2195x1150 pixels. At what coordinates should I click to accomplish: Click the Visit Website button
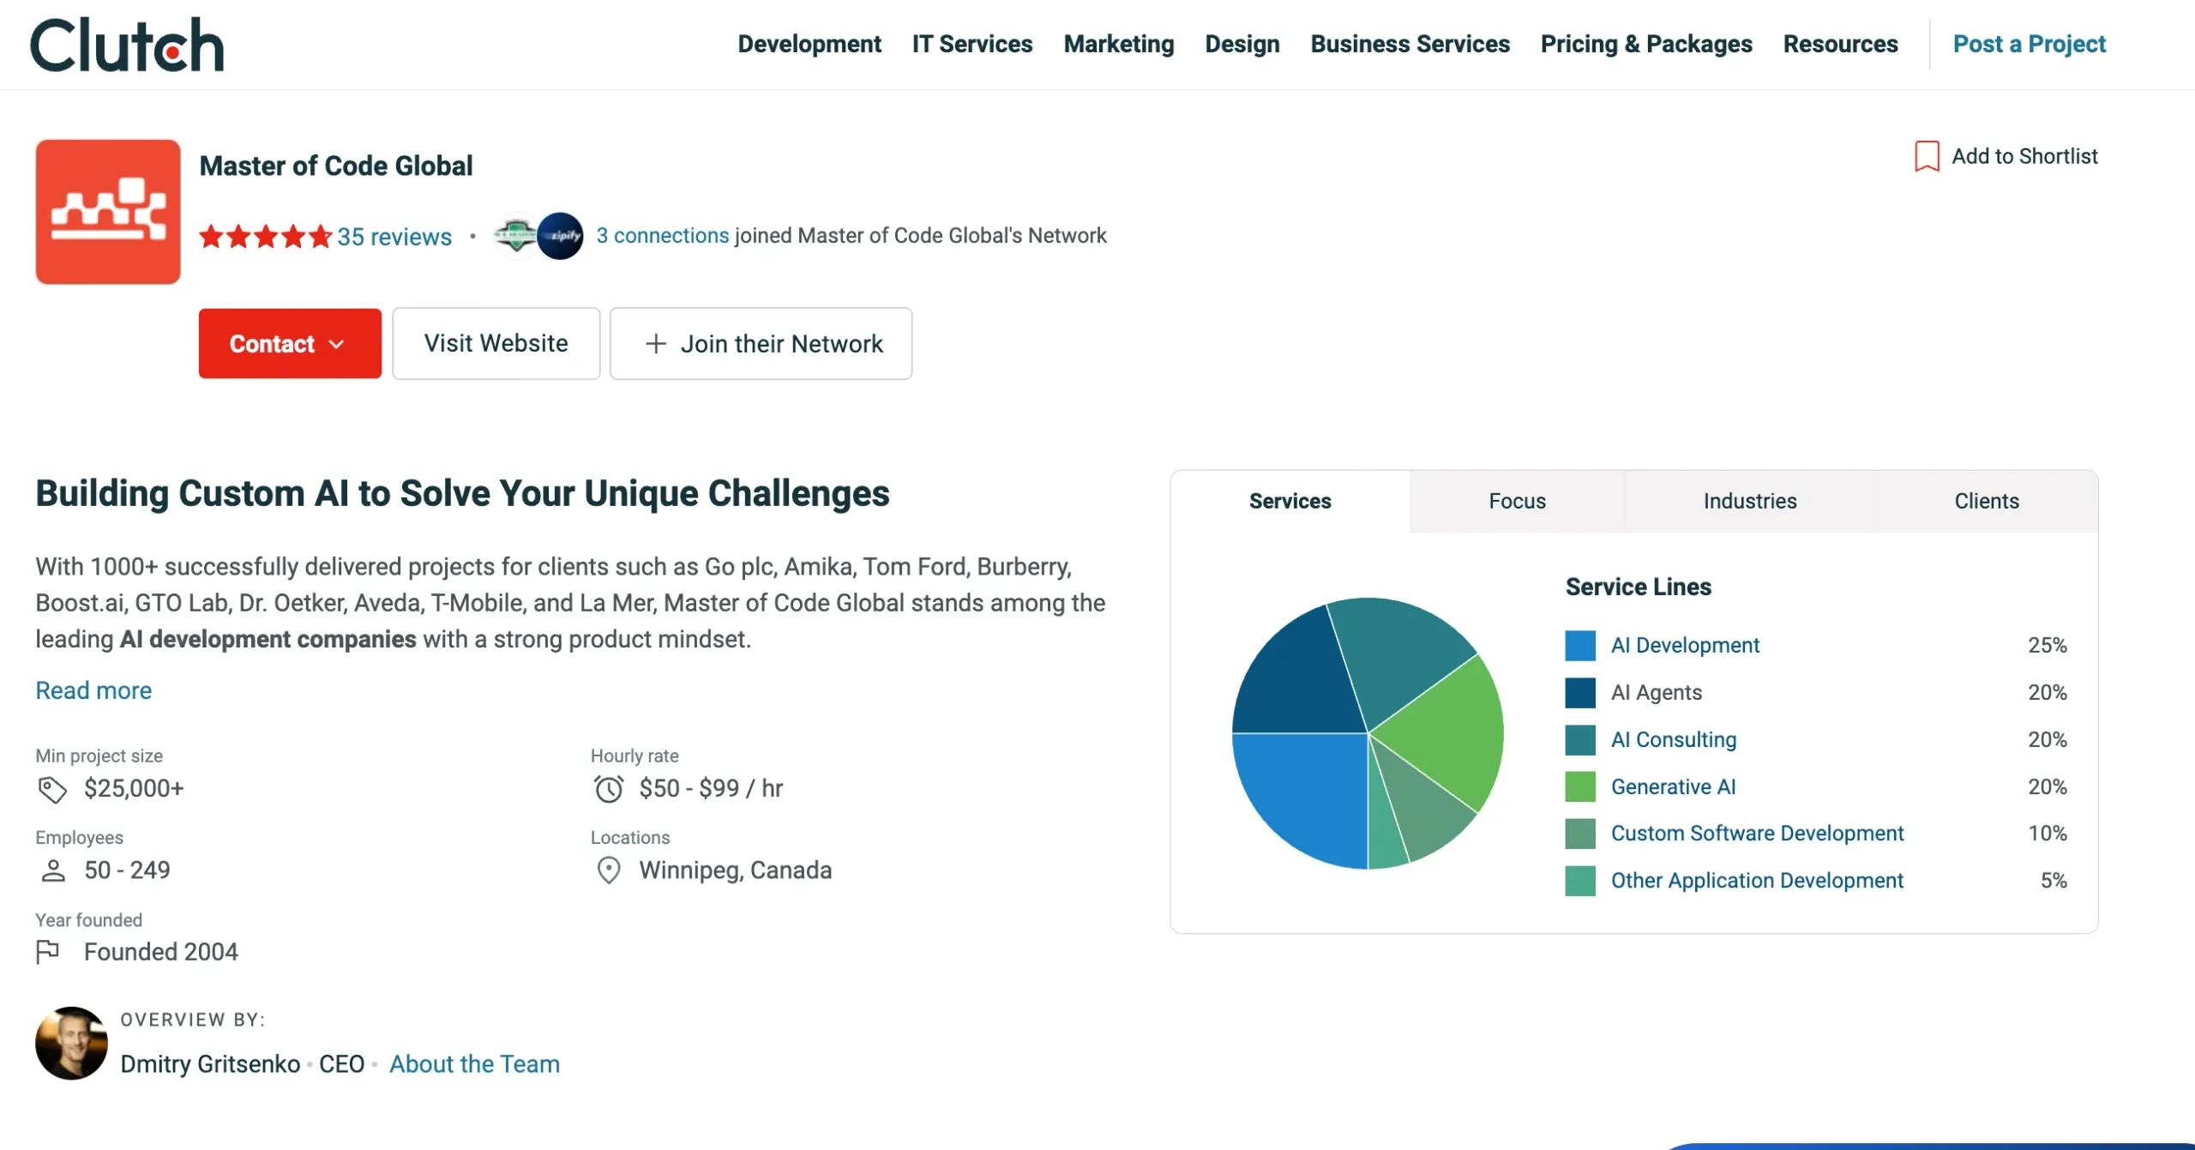pyautogui.click(x=496, y=343)
